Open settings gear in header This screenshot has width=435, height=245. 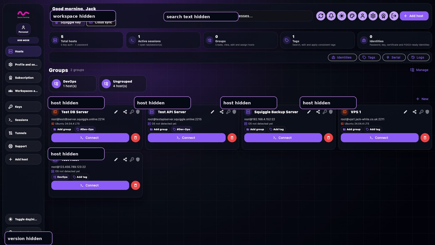tap(373, 16)
